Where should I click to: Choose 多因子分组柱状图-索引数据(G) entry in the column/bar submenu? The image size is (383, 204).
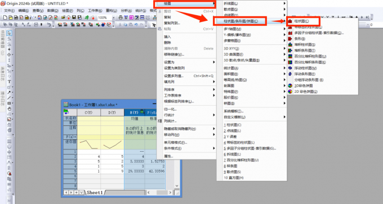pos(319,33)
